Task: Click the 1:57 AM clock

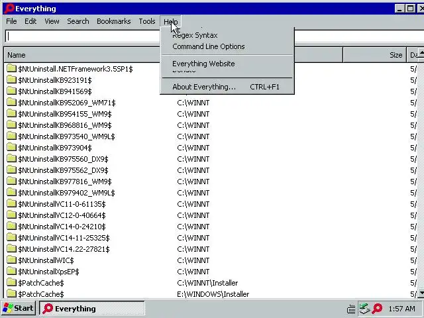Action: (x=401, y=309)
